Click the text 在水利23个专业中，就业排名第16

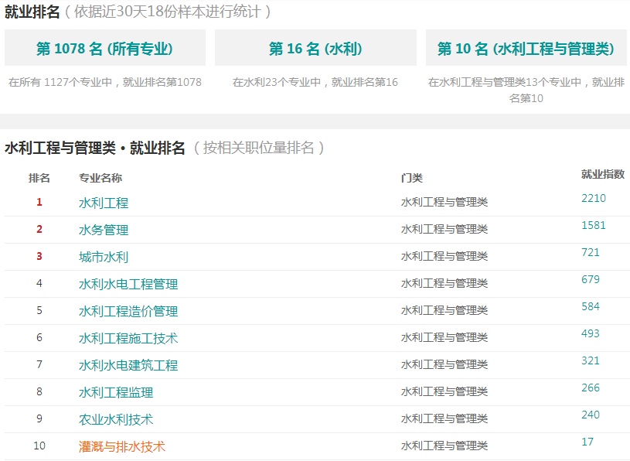click(x=315, y=82)
